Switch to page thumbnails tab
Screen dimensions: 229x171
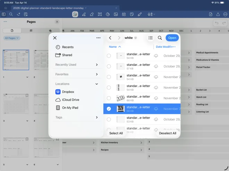pos(12,30)
